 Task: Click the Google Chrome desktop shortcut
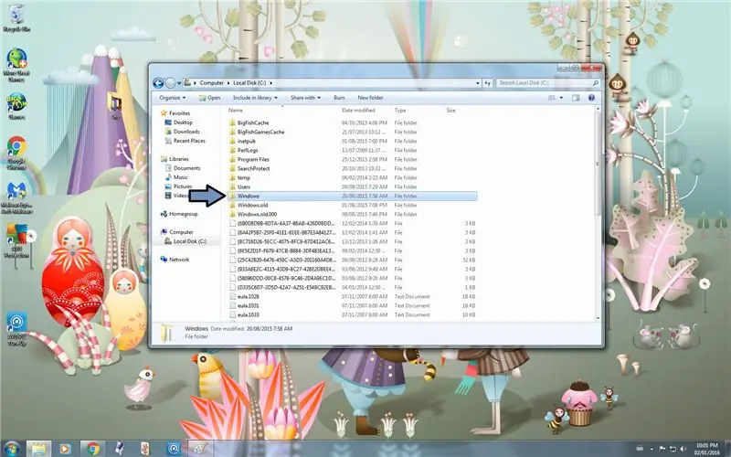pyautogui.click(x=16, y=153)
